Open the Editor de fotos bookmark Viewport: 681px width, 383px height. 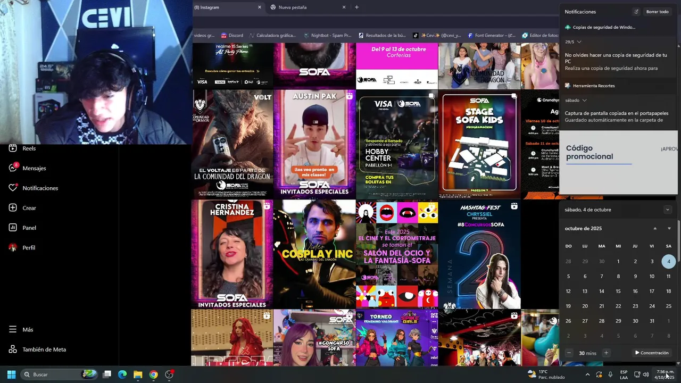point(541,36)
